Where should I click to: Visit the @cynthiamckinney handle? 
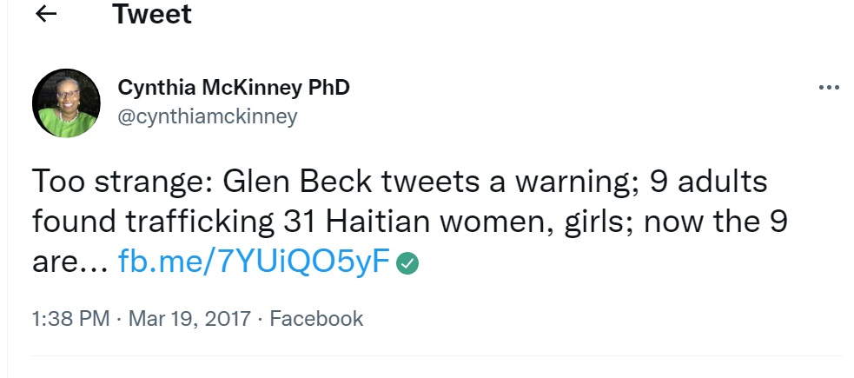[207, 116]
